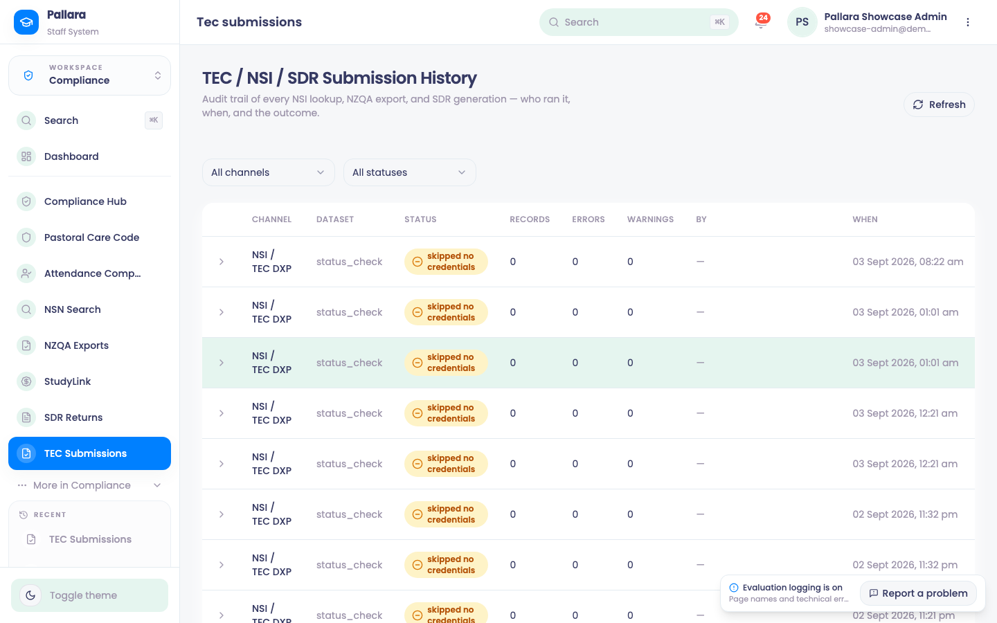Screen dimensions: 997x623
Task: Click the SDR Returns document icon
Action: 26,417
